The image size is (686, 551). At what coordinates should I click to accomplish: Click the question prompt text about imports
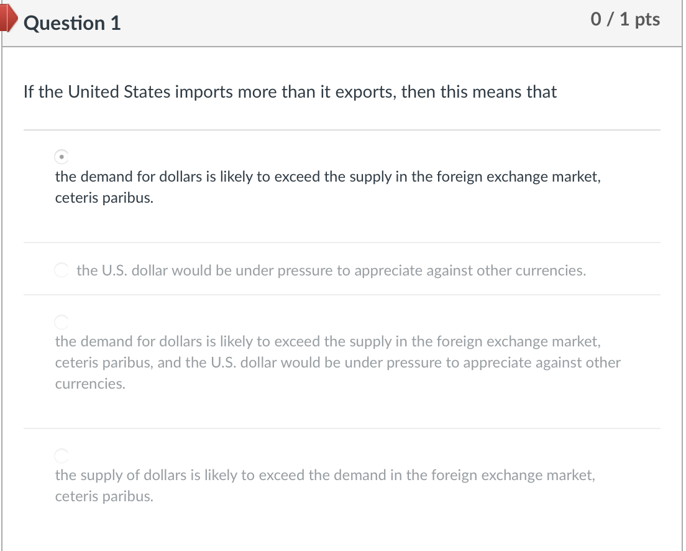pyautogui.click(x=290, y=92)
